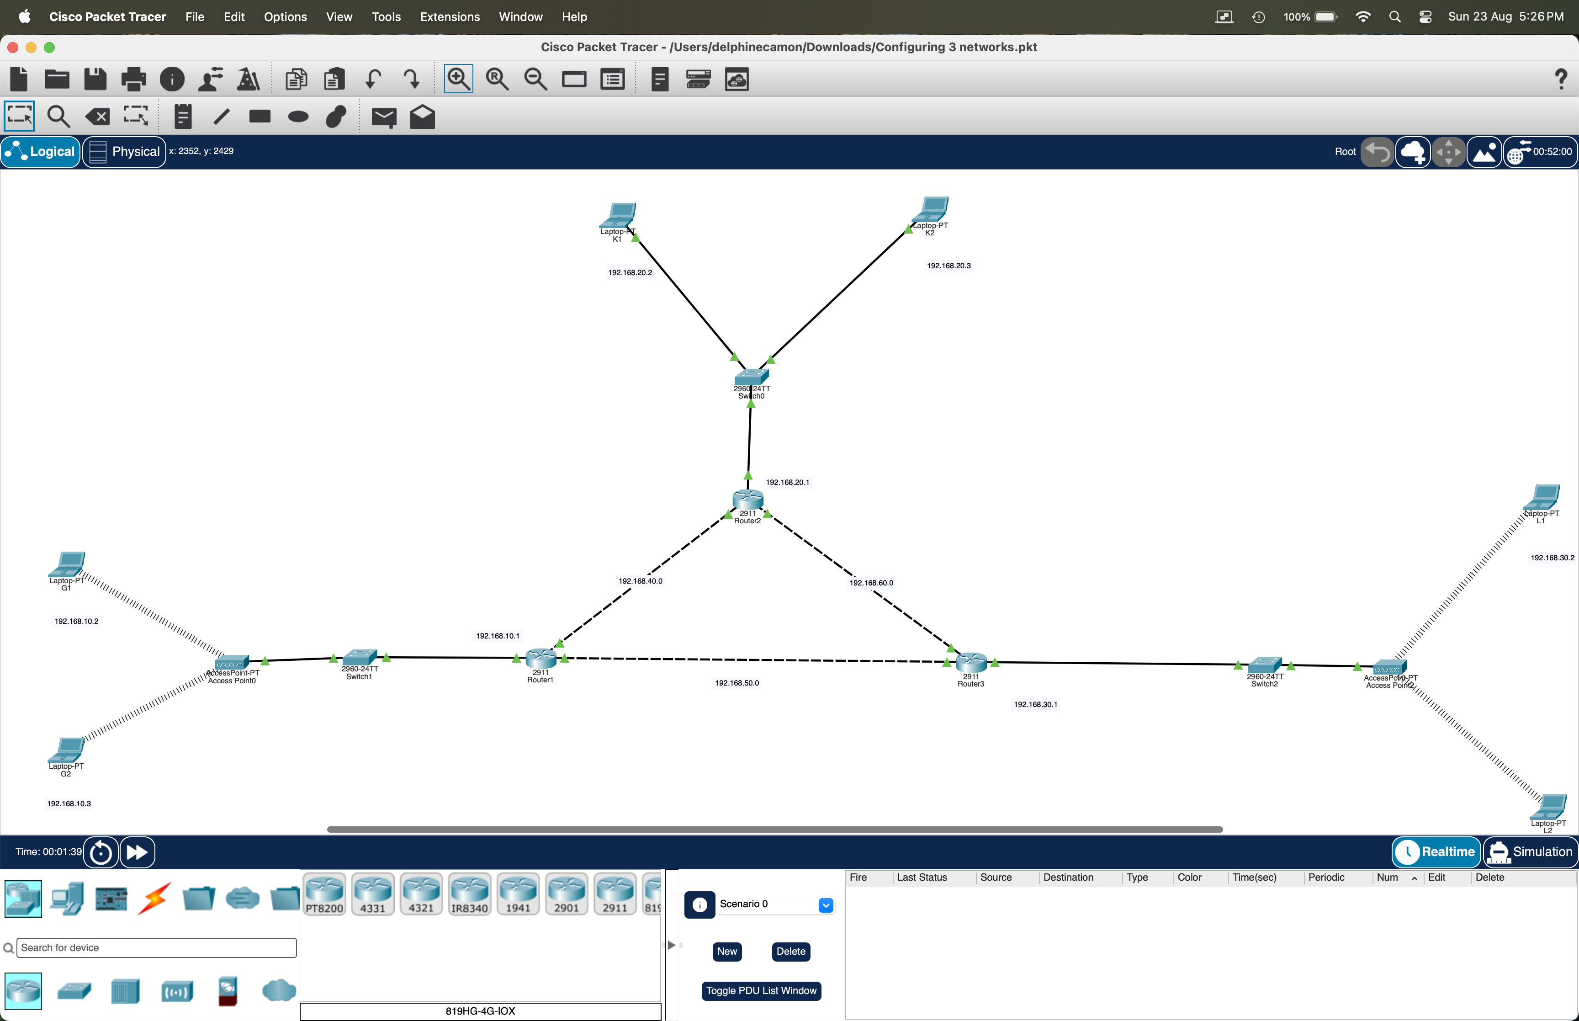This screenshot has width=1579, height=1021.
Task: Switch to Simulation mode
Action: pyautogui.click(x=1530, y=852)
